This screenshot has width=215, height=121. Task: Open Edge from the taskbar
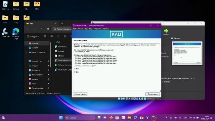(x=135, y=118)
